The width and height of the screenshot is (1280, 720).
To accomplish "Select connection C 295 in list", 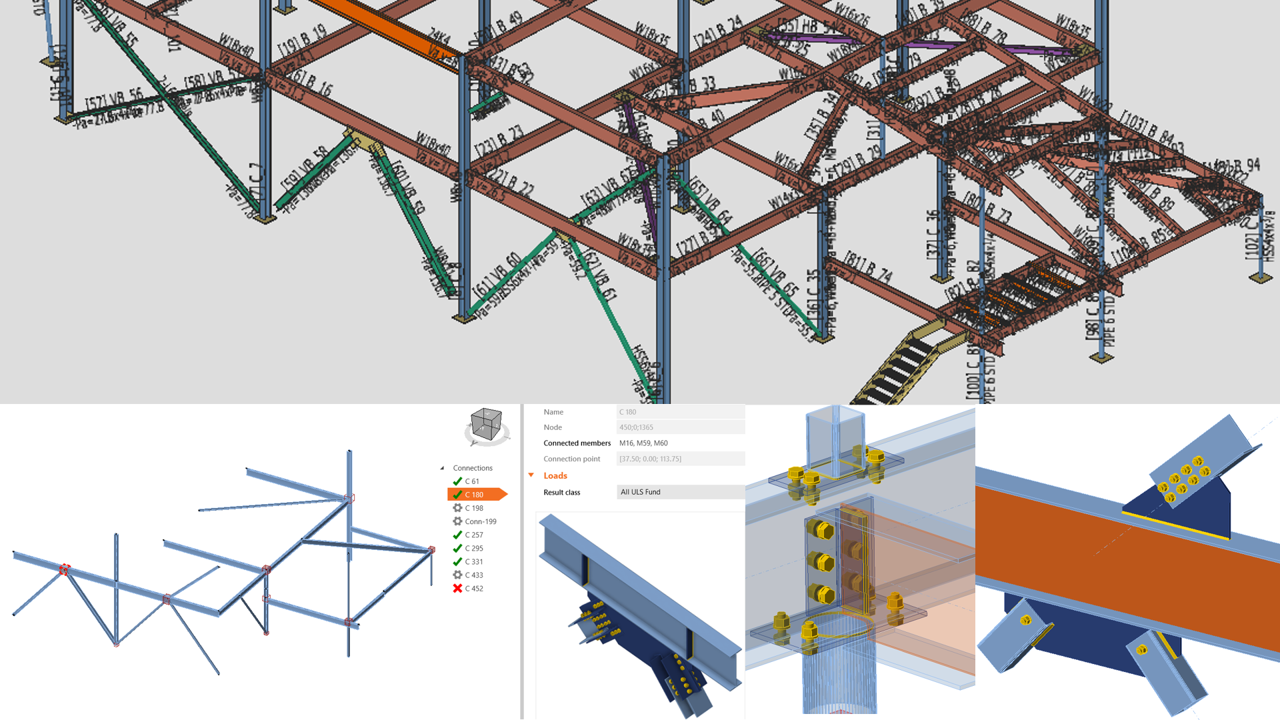I will click(x=474, y=548).
